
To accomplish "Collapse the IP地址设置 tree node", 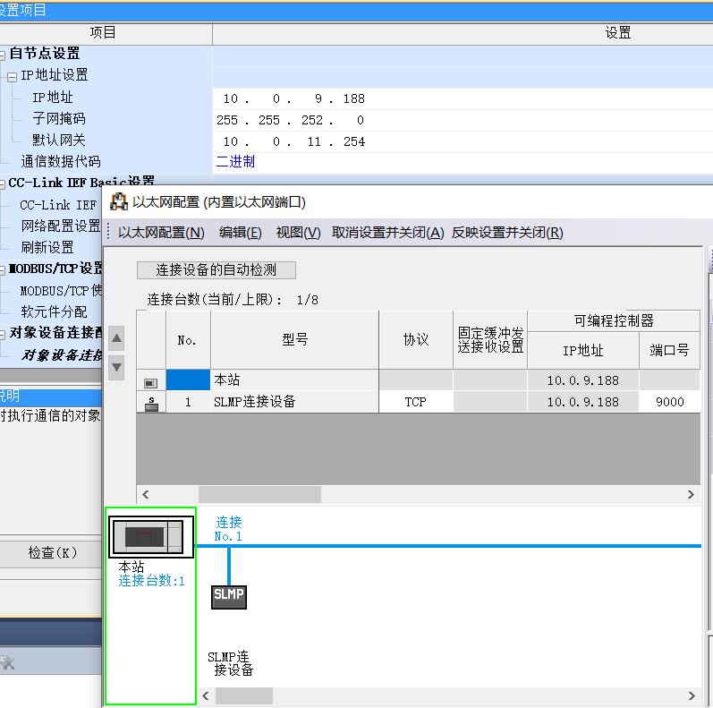I will [13, 77].
